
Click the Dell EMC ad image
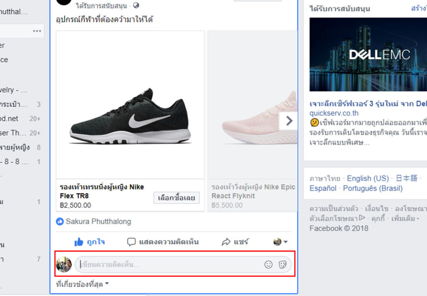369,54
